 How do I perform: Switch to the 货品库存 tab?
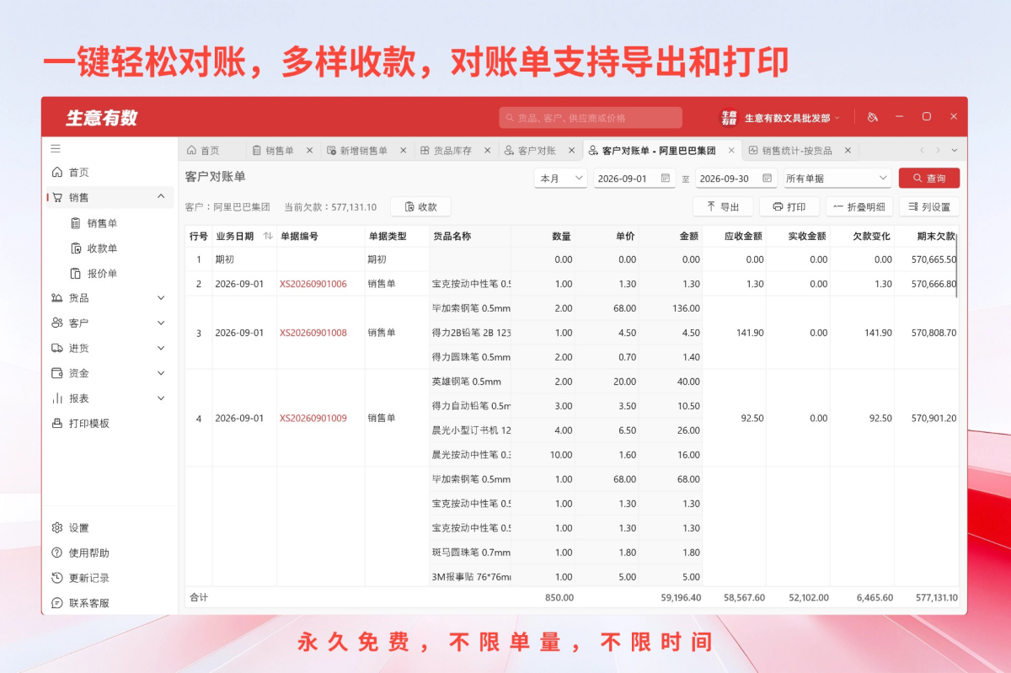click(446, 151)
